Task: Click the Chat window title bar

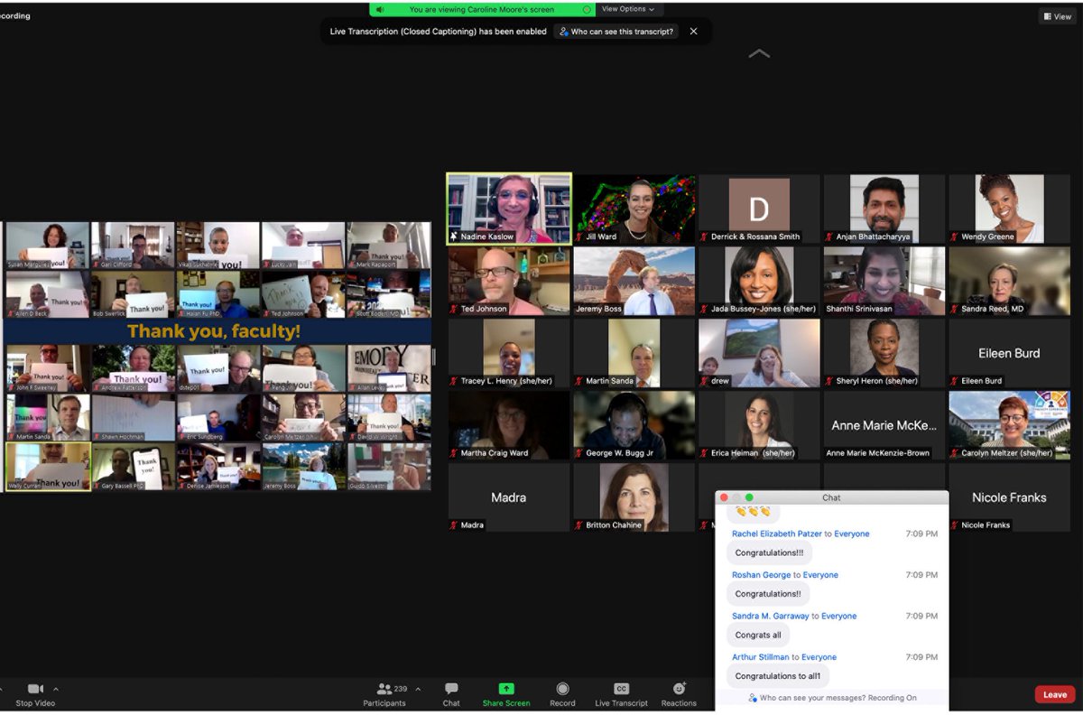Action: [x=831, y=497]
